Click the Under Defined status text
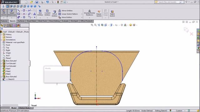This screenshot has width=200, height=112. pyautogui.click(x=147, y=111)
